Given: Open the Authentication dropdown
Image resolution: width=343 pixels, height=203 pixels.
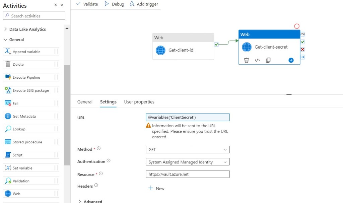Looking at the screenshot, I should click(x=188, y=162).
